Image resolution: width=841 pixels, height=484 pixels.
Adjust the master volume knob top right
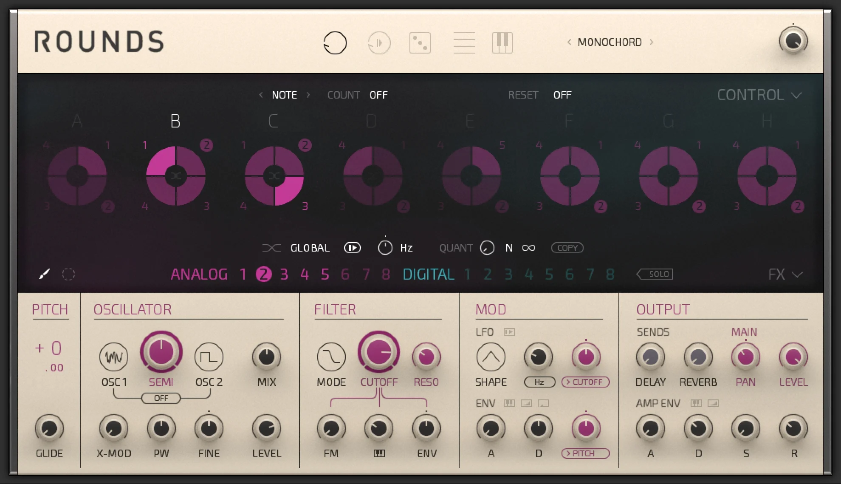coord(793,41)
